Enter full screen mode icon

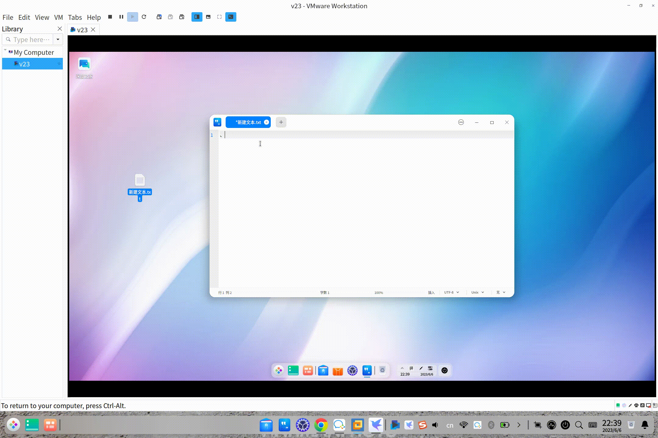(219, 17)
